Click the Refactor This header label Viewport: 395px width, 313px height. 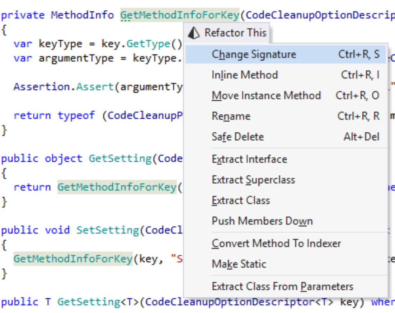tap(235, 33)
